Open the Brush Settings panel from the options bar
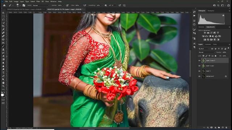 coord(24,5)
